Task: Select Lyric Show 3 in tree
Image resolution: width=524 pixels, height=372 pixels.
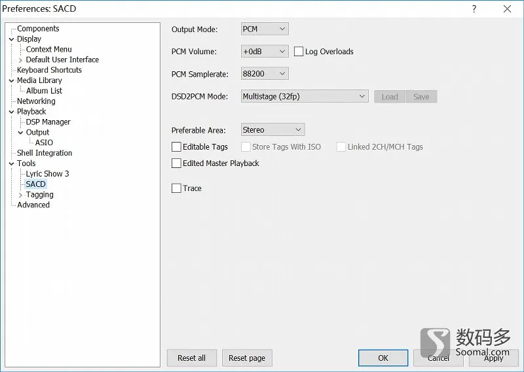Action: (x=47, y=174)
